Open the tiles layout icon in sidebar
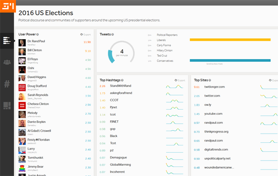 [x=7, y=105]
